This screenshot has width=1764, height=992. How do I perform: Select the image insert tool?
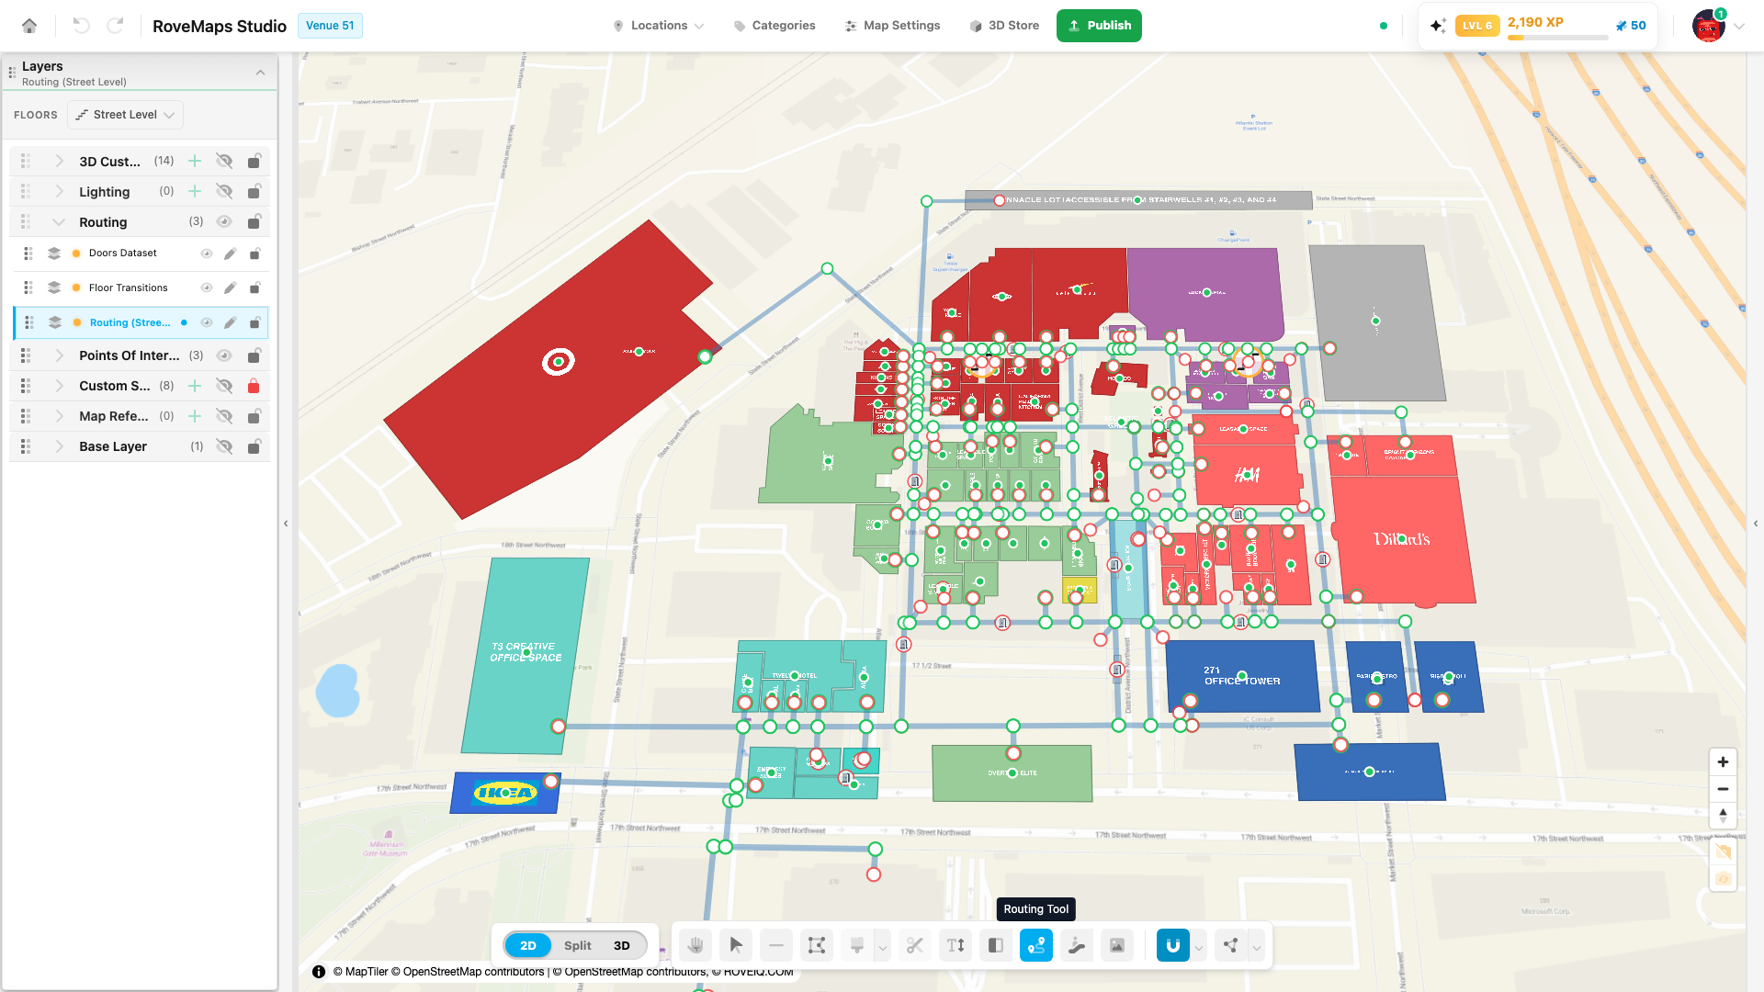(x=1117, y=945)
